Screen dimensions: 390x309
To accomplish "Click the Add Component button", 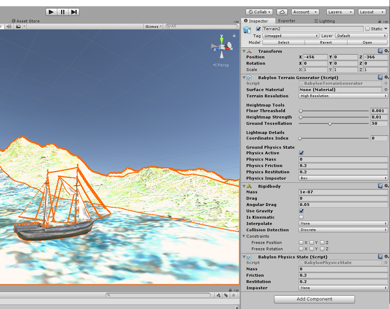I will tap(314, 299).
